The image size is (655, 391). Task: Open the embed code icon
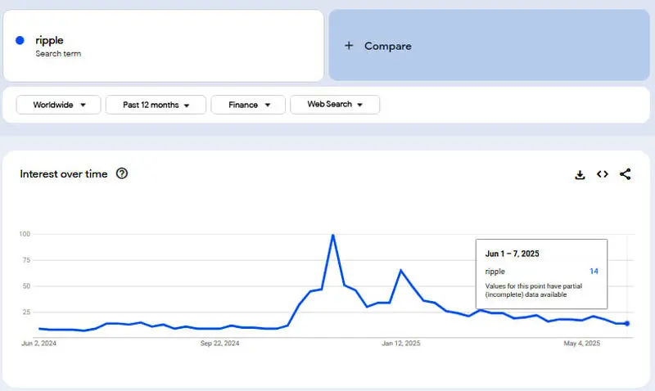click(x=603, y=174)
